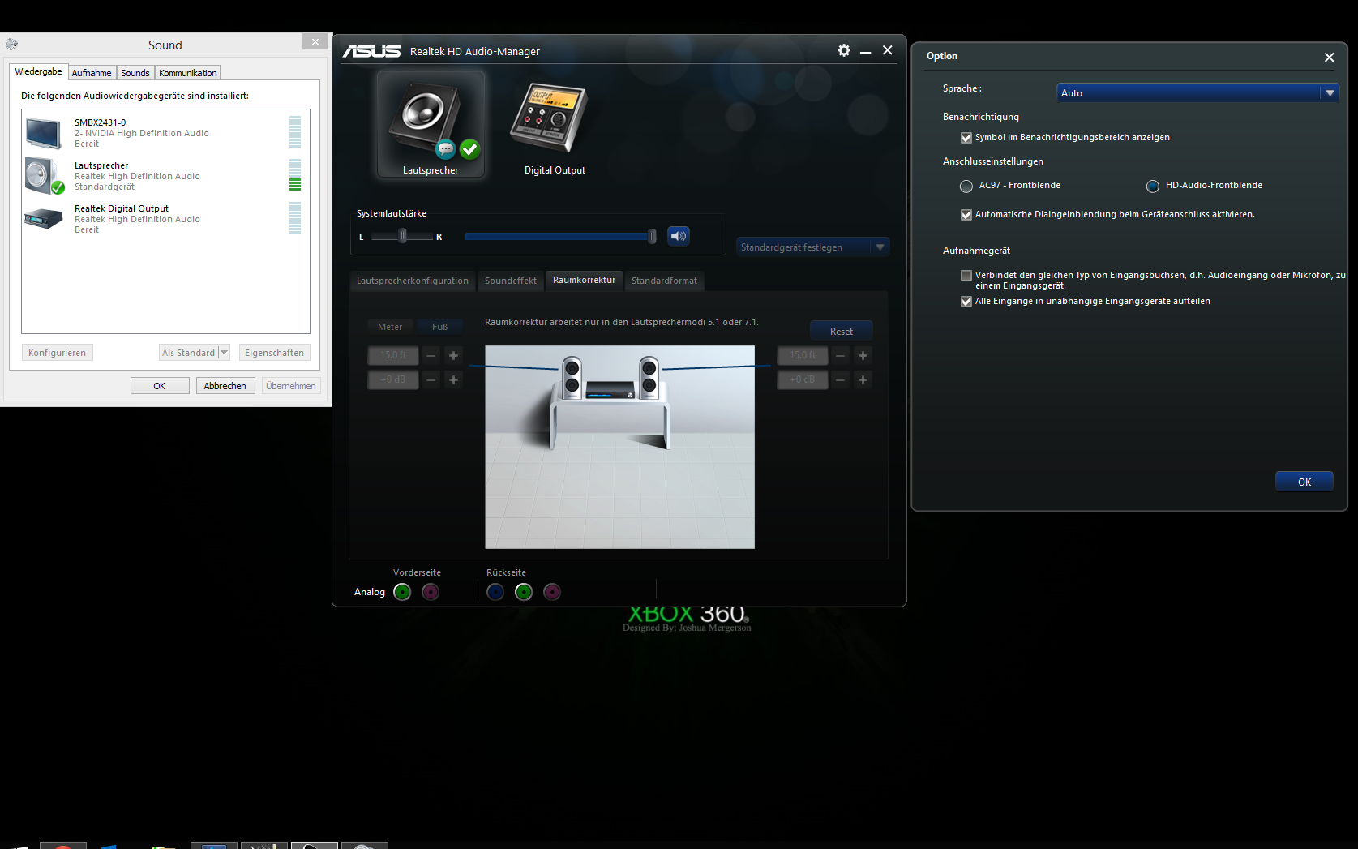Decrease right gain dB with minus button
The image size is (1358, 849).
(x=841, y=379)
